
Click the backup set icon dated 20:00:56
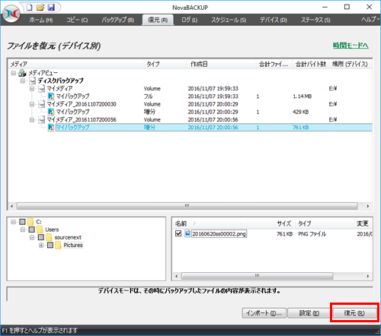[x=51, y=127]
